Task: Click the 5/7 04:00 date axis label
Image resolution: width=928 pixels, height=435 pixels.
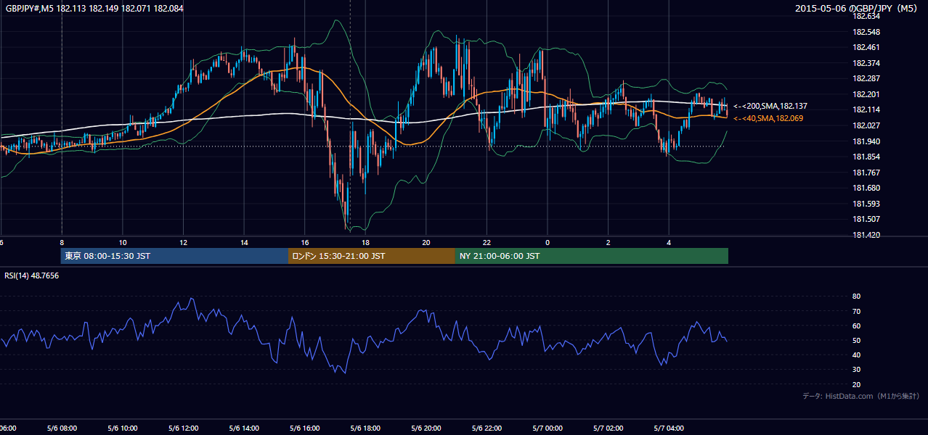Action: pyautogui.click(x=669, y=428)
